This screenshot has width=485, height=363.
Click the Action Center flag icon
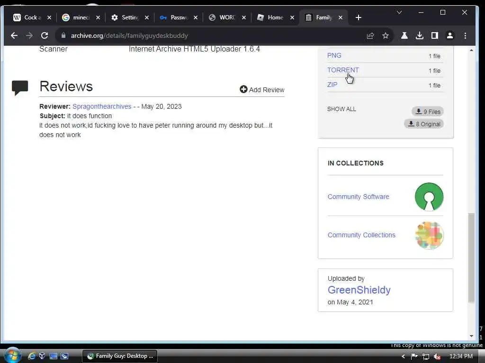(x=414, y=356)
